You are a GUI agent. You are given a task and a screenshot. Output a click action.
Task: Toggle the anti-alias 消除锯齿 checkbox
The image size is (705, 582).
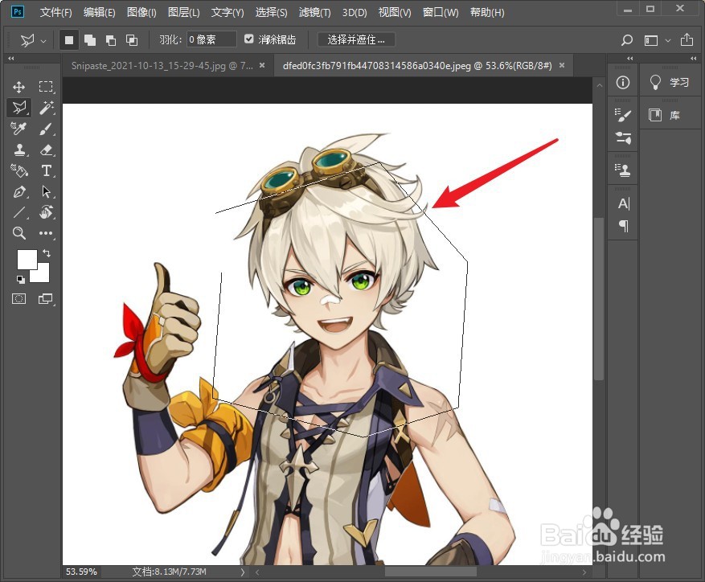248,39
